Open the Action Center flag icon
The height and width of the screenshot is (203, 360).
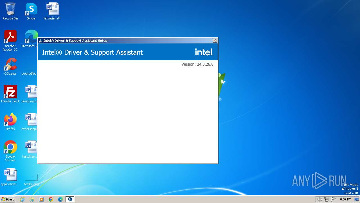click(334, 199)
